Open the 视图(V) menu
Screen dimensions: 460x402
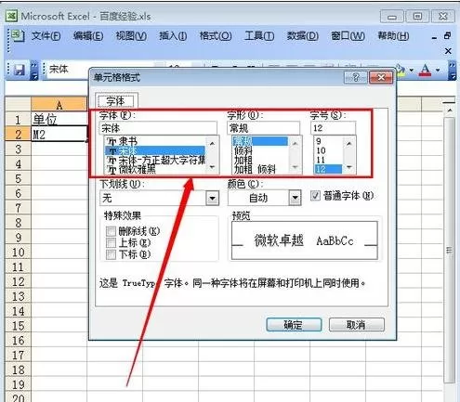131,36
